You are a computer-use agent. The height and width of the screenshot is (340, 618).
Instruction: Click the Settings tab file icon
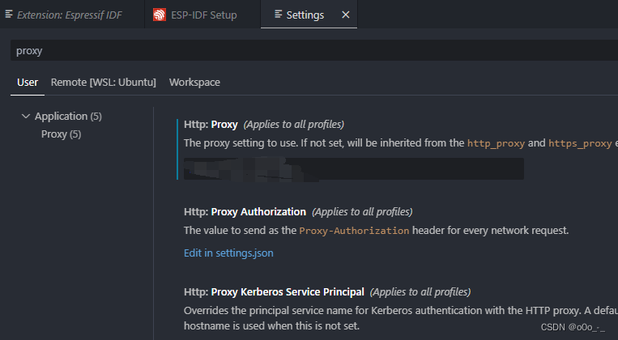[279, 15]
